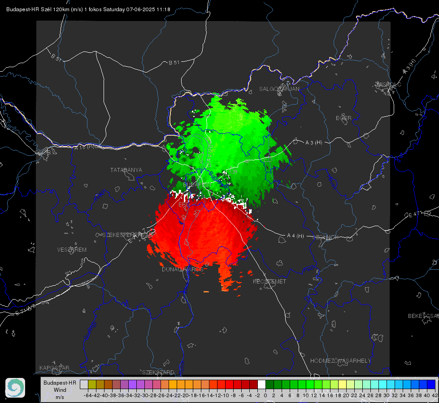Click the light gray first legend swatch
This screenshot has height=403, width=439.
pyautogui.click(x=84, y=384)
